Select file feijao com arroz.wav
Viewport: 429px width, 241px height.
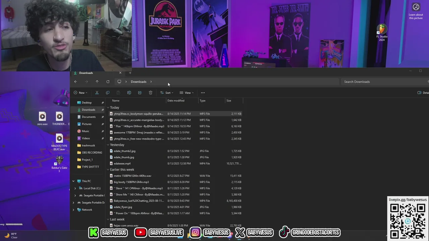tap(175, 226)
